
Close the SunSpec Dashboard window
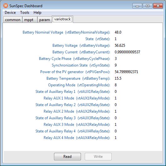tap(158, 6)
